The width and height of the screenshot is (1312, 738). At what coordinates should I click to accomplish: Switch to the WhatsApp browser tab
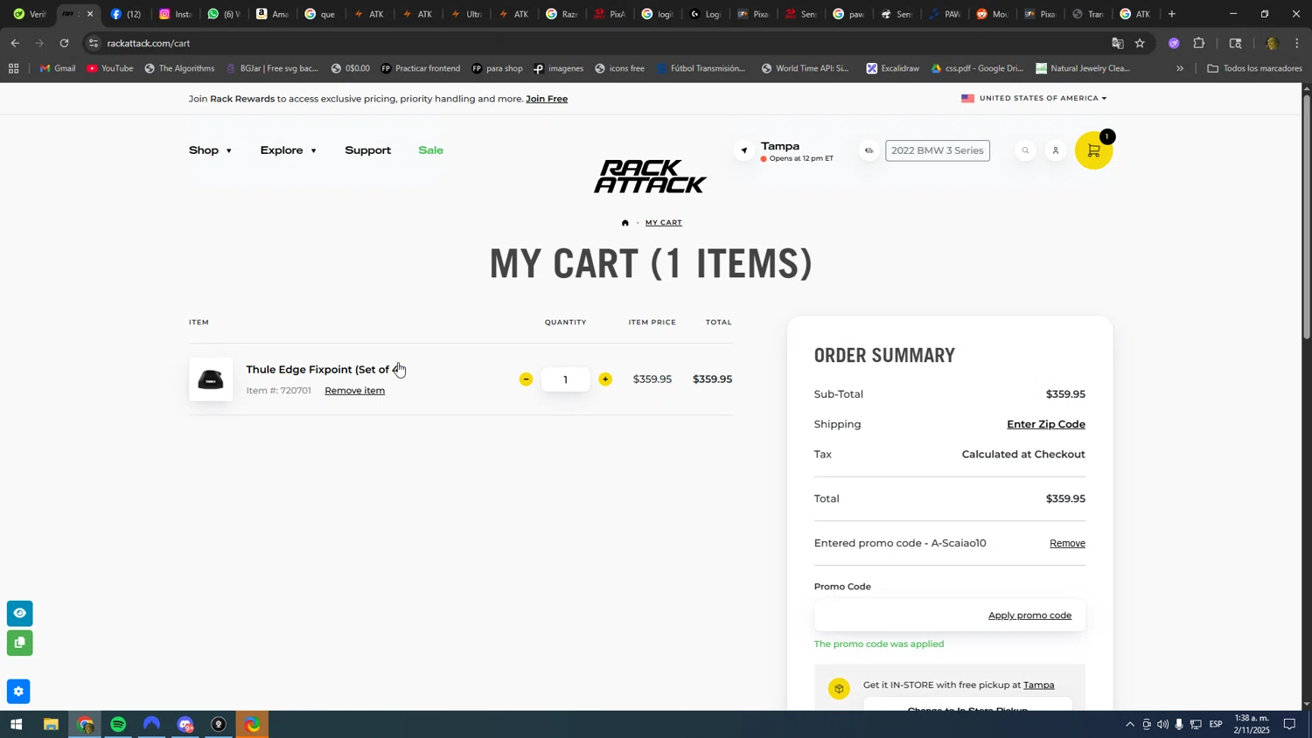coord(223,14)
